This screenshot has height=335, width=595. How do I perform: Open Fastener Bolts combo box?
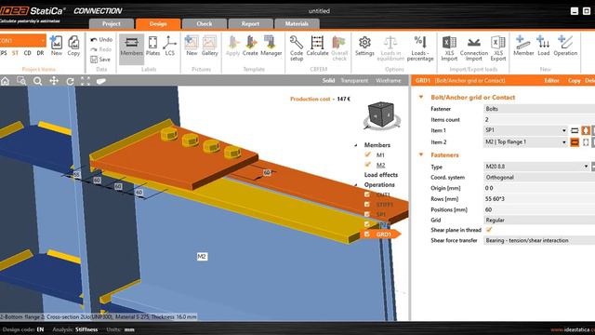[x=539, y=109]
